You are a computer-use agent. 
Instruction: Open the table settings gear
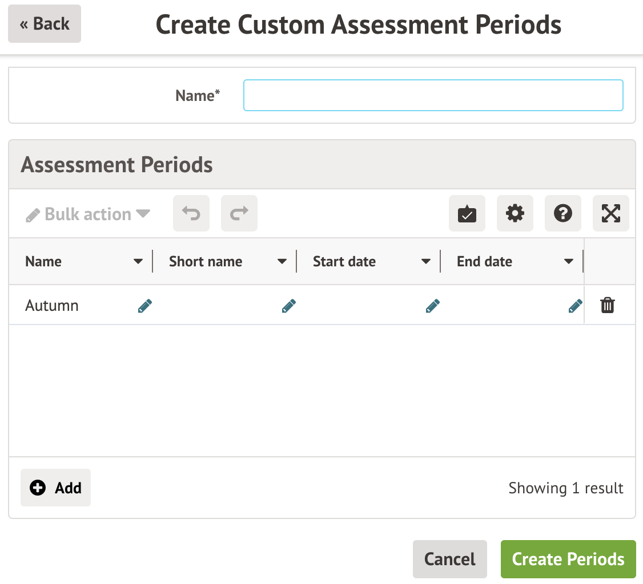pos(515,214)
